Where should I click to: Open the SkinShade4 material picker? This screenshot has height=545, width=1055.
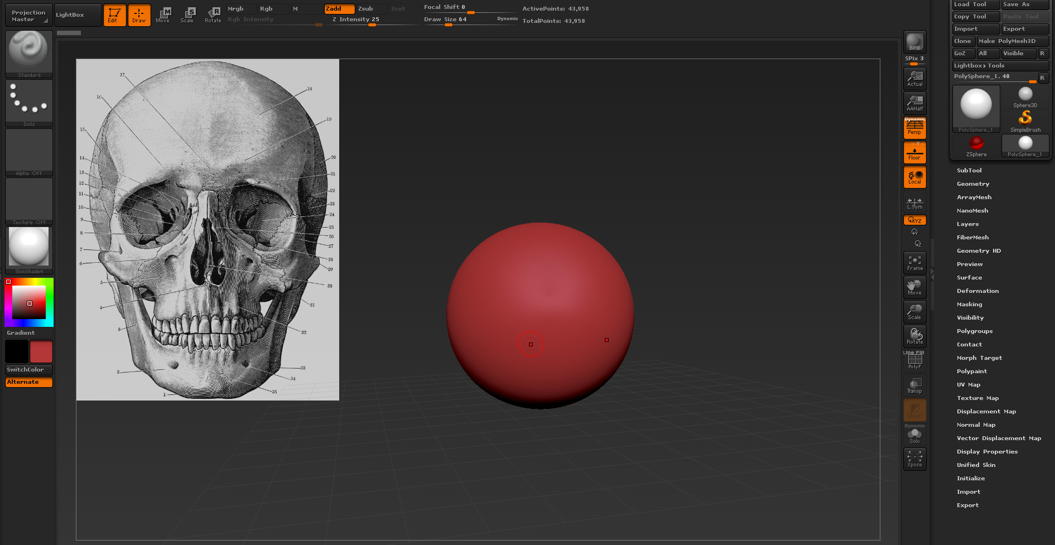[x=29, y=250]
